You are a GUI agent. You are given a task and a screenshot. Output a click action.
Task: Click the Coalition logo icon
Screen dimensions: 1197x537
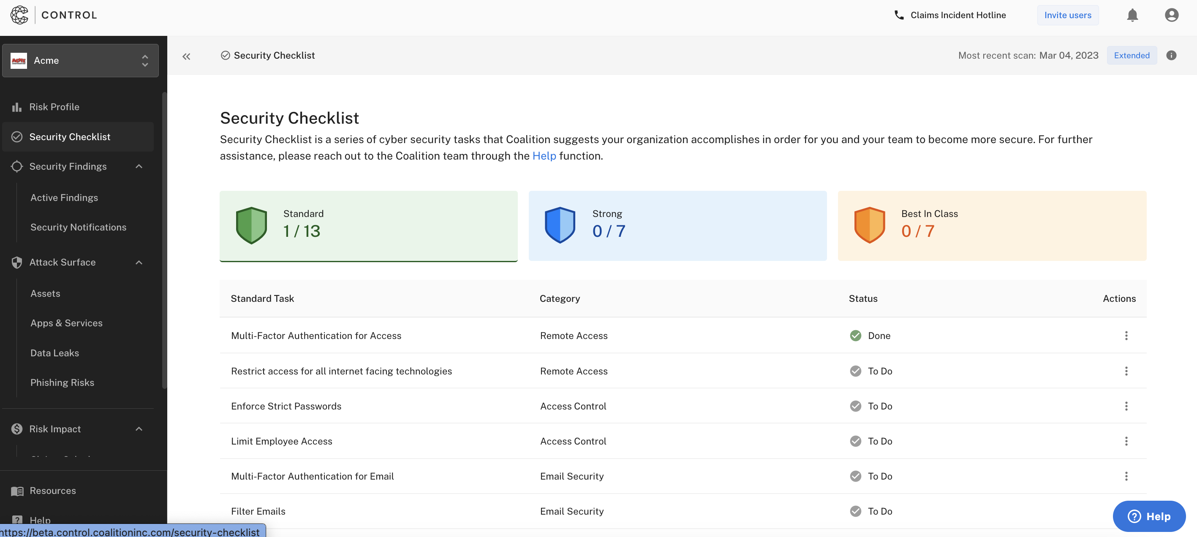[19, 15]
